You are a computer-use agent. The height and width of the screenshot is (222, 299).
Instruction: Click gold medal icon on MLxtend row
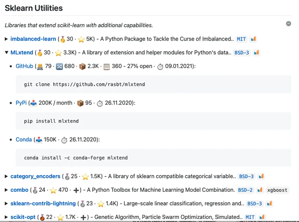[40, 53]
